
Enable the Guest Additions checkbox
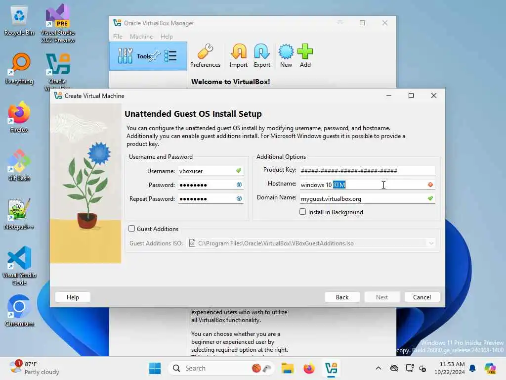coord(131,229)
